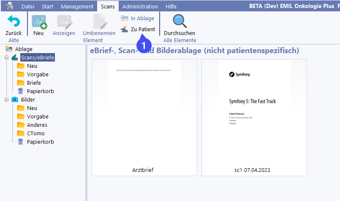Click the application logo icon at top-left

point(8,6)
